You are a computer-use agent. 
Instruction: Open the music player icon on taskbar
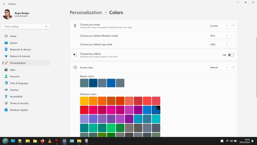pyautogui.click(x=86, y=141)
